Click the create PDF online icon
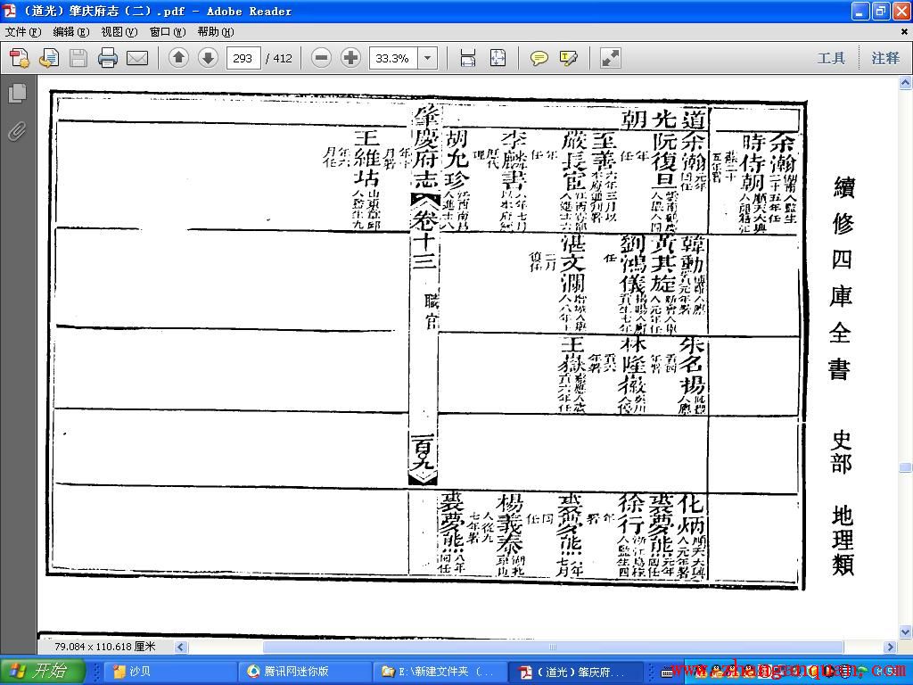 coord(20,58)
